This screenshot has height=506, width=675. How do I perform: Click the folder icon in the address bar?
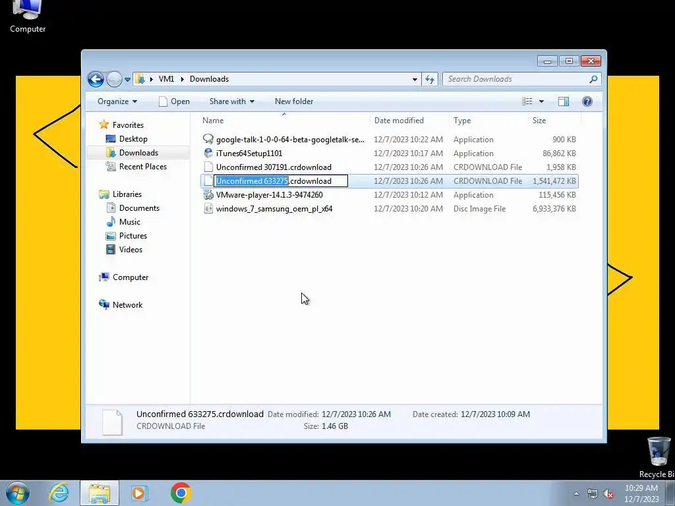140,79
